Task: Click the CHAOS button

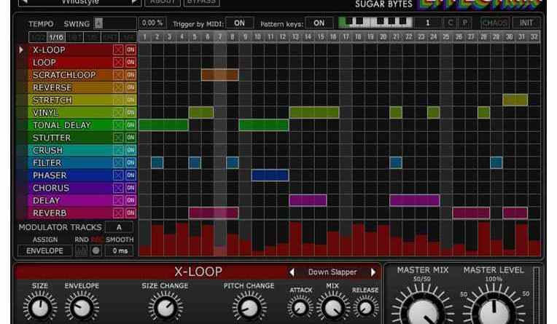Action: 494,23
